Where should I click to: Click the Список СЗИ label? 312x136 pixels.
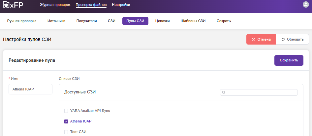[x=69, y=79]
